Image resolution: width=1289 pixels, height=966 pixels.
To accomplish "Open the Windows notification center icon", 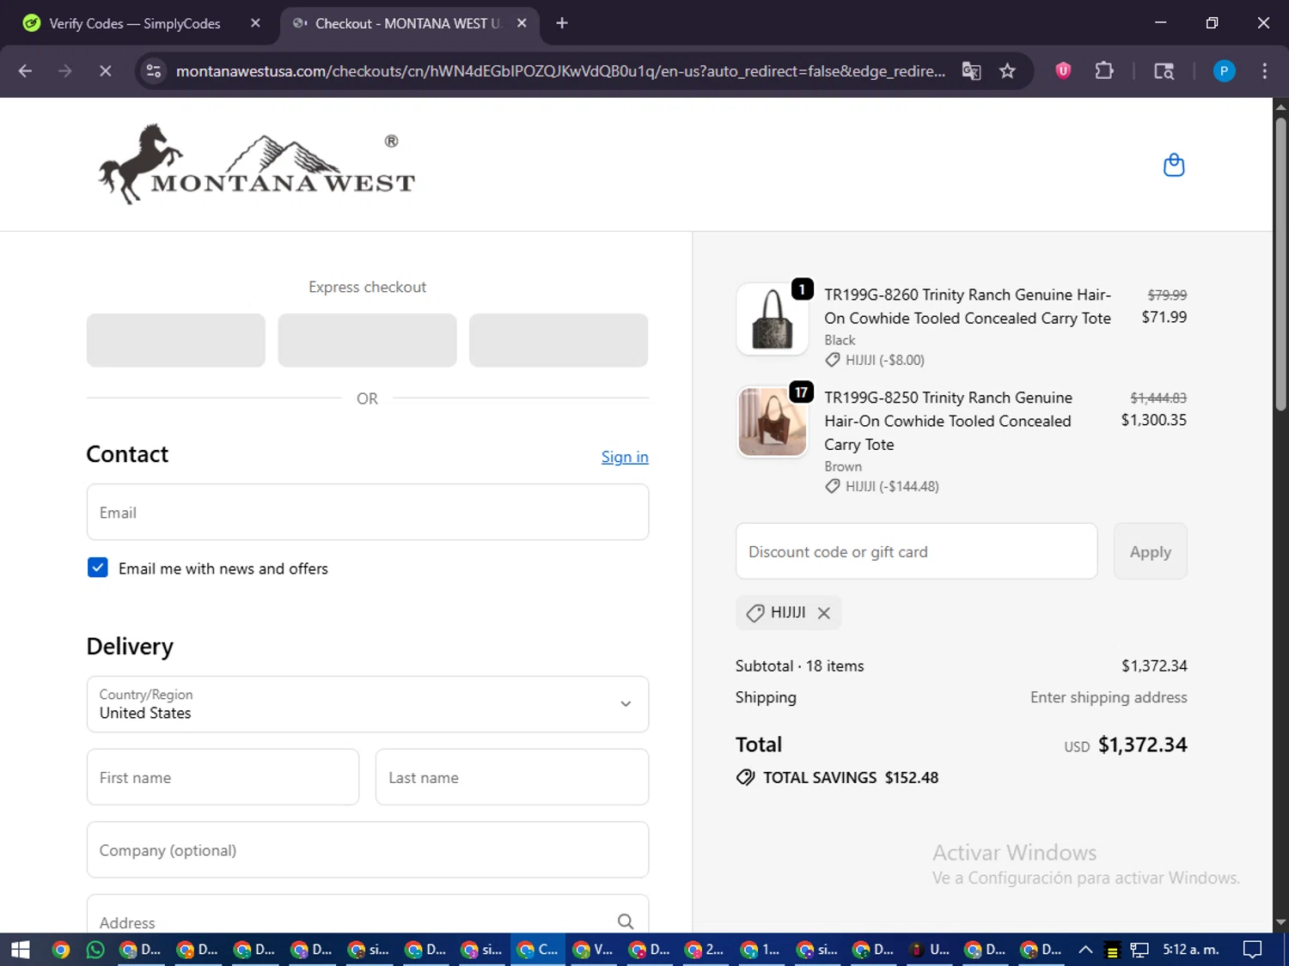I will click(x=1253, y=950).
